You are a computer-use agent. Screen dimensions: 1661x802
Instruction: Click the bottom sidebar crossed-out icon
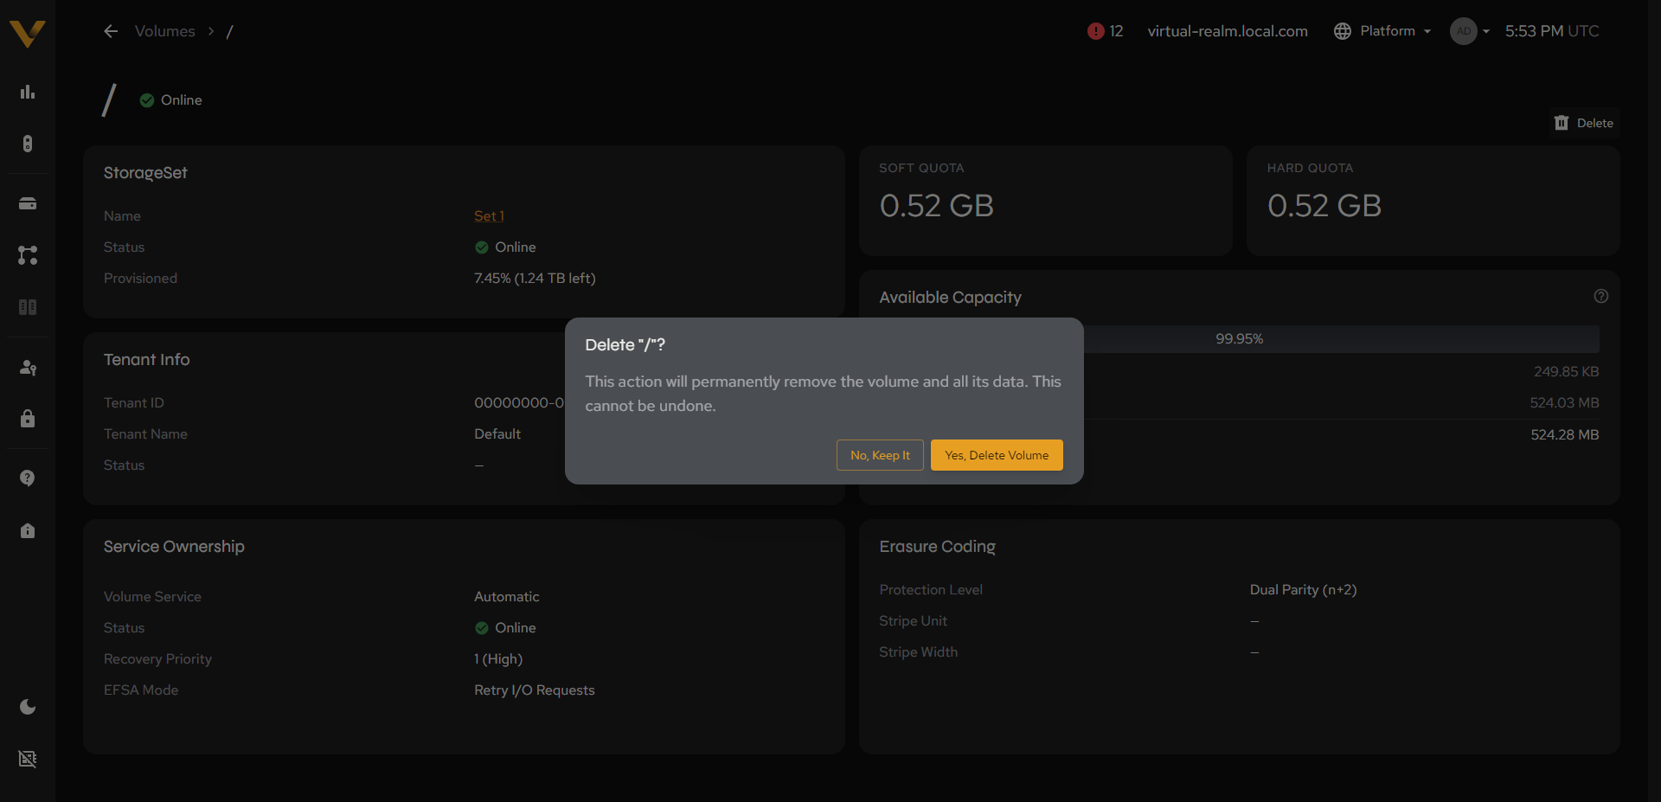pyautogui.click(x=28, y=759)
